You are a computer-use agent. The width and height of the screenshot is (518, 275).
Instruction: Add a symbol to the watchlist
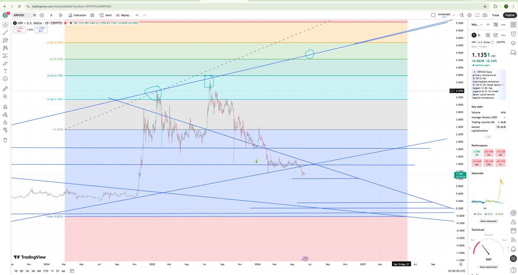488,25
